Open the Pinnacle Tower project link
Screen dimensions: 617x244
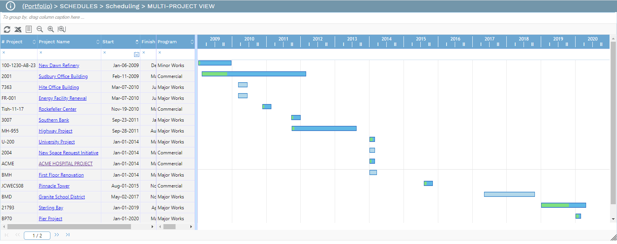54,186
